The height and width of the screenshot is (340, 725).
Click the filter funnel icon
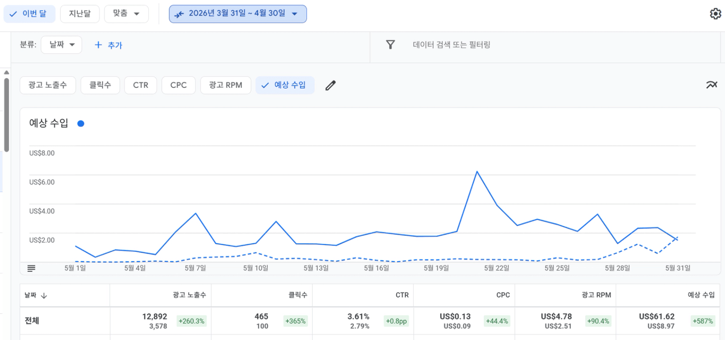390,44
